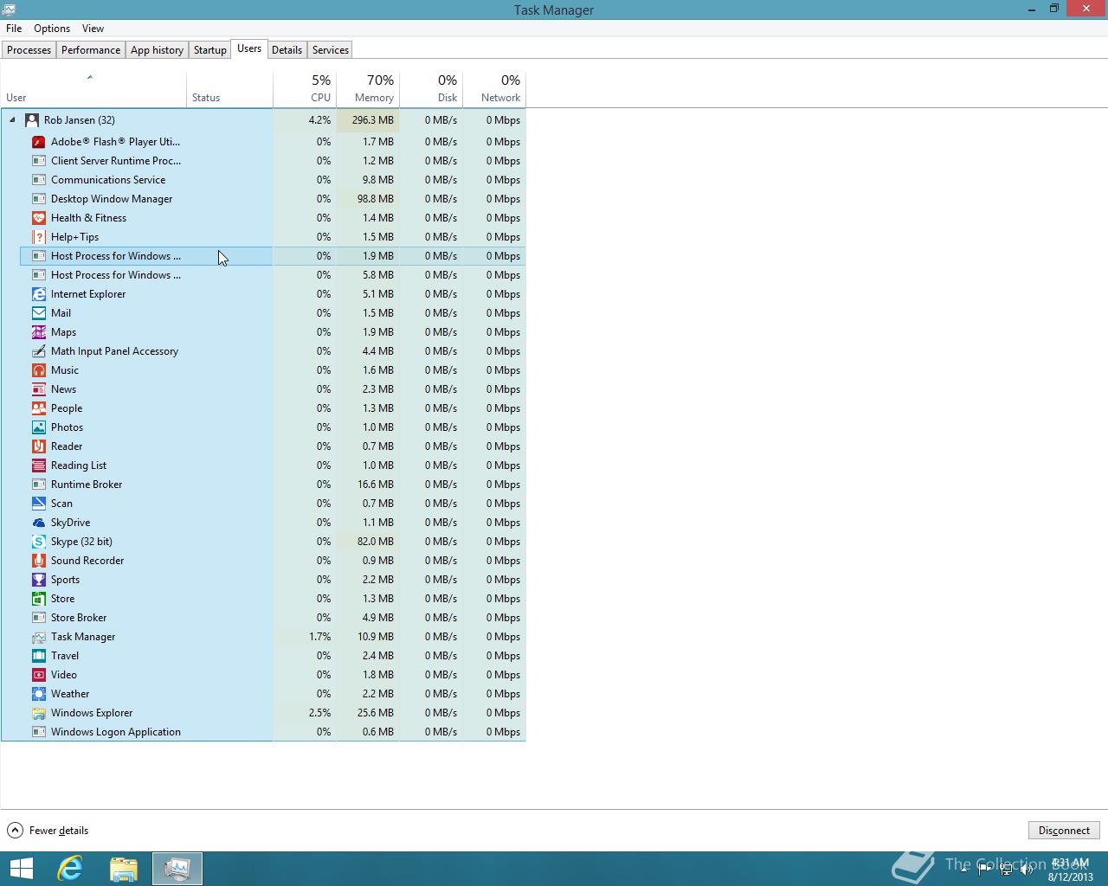Sort by the User column header
The height and width of the screenshot is (886, 1108).
point(93,90)
